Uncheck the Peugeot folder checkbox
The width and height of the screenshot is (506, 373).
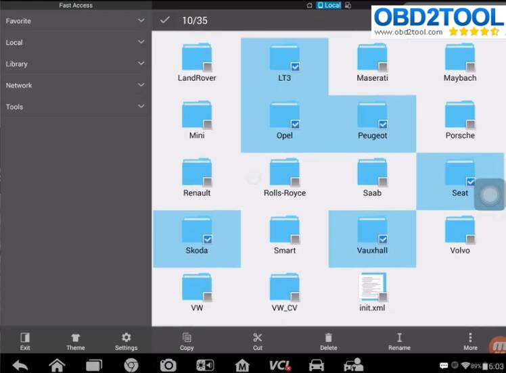(x=383, y=124)
